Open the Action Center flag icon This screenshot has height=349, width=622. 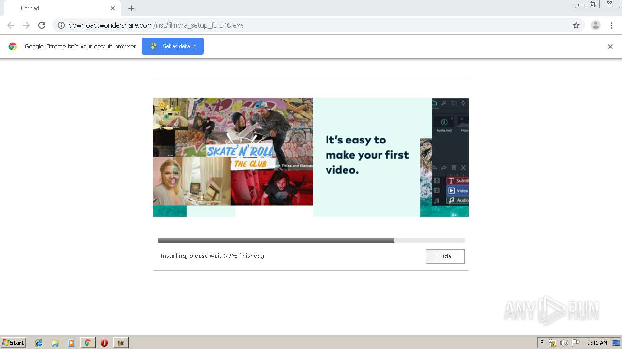tap(576, 343)
